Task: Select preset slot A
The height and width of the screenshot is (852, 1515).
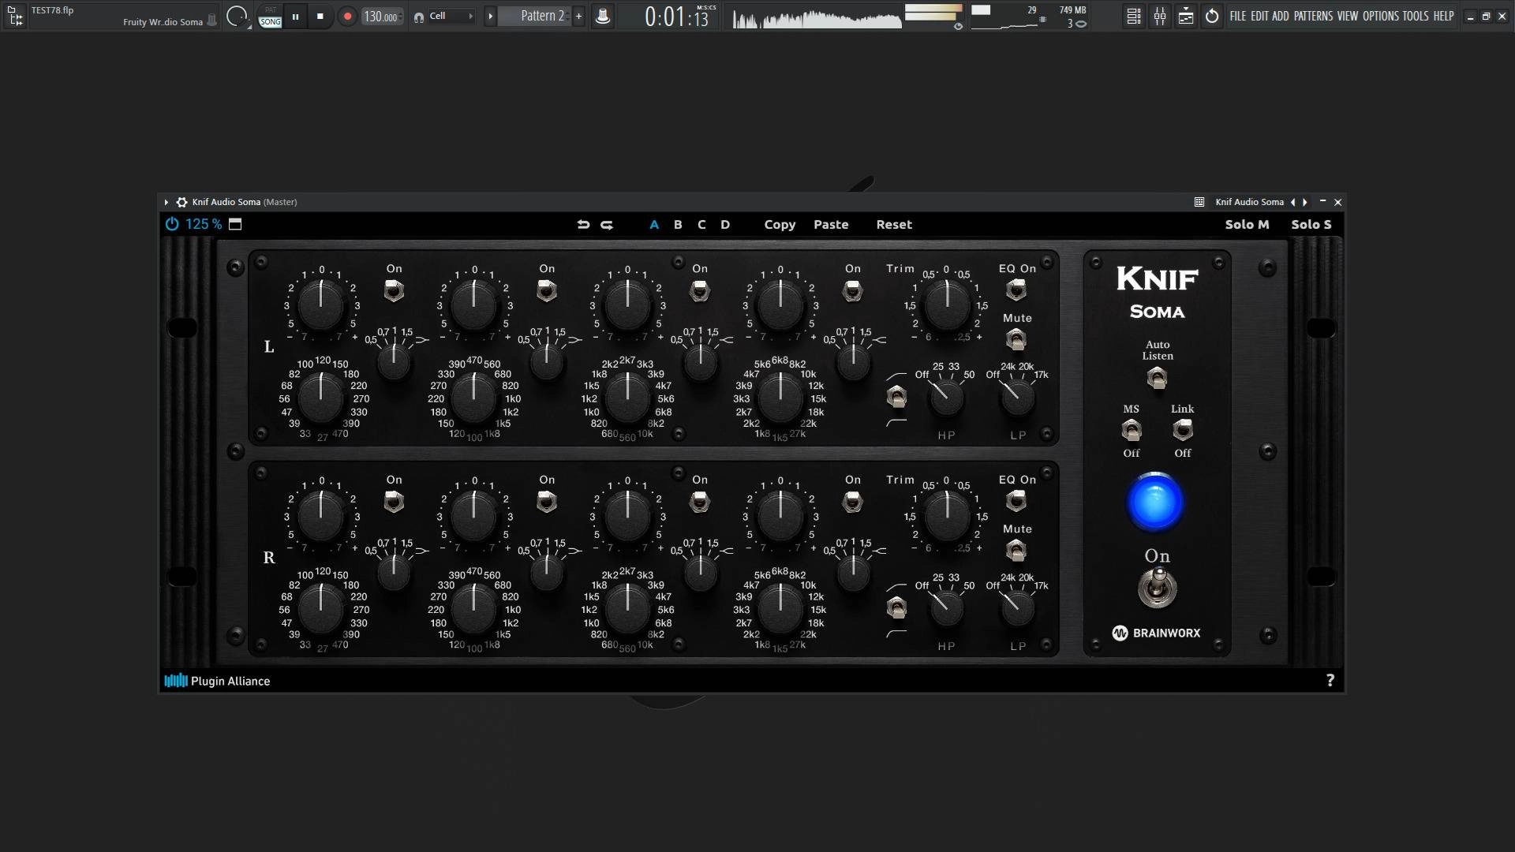Action: pyautogui.click(x=654, y=225)
